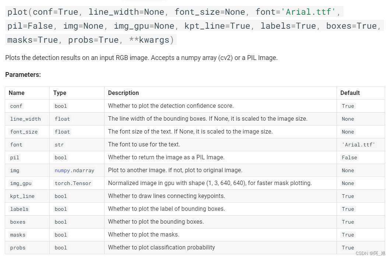Click the probs parameter name cell

pyautogui.click(x=18, y=248)
